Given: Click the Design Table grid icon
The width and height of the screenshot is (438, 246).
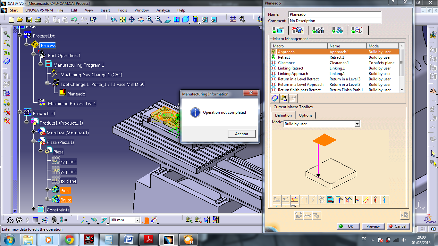Looking at the screenshot, I should [35, 220].
